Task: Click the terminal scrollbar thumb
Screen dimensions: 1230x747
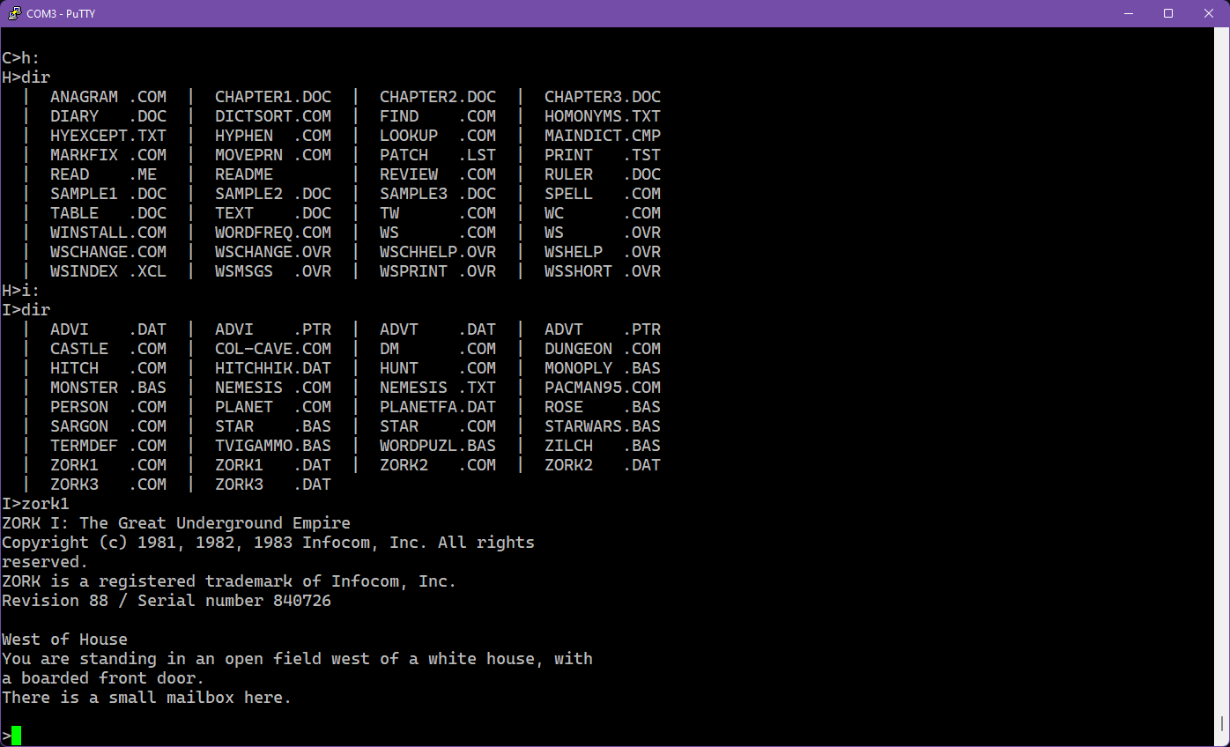Action: tap(1222, 724)
